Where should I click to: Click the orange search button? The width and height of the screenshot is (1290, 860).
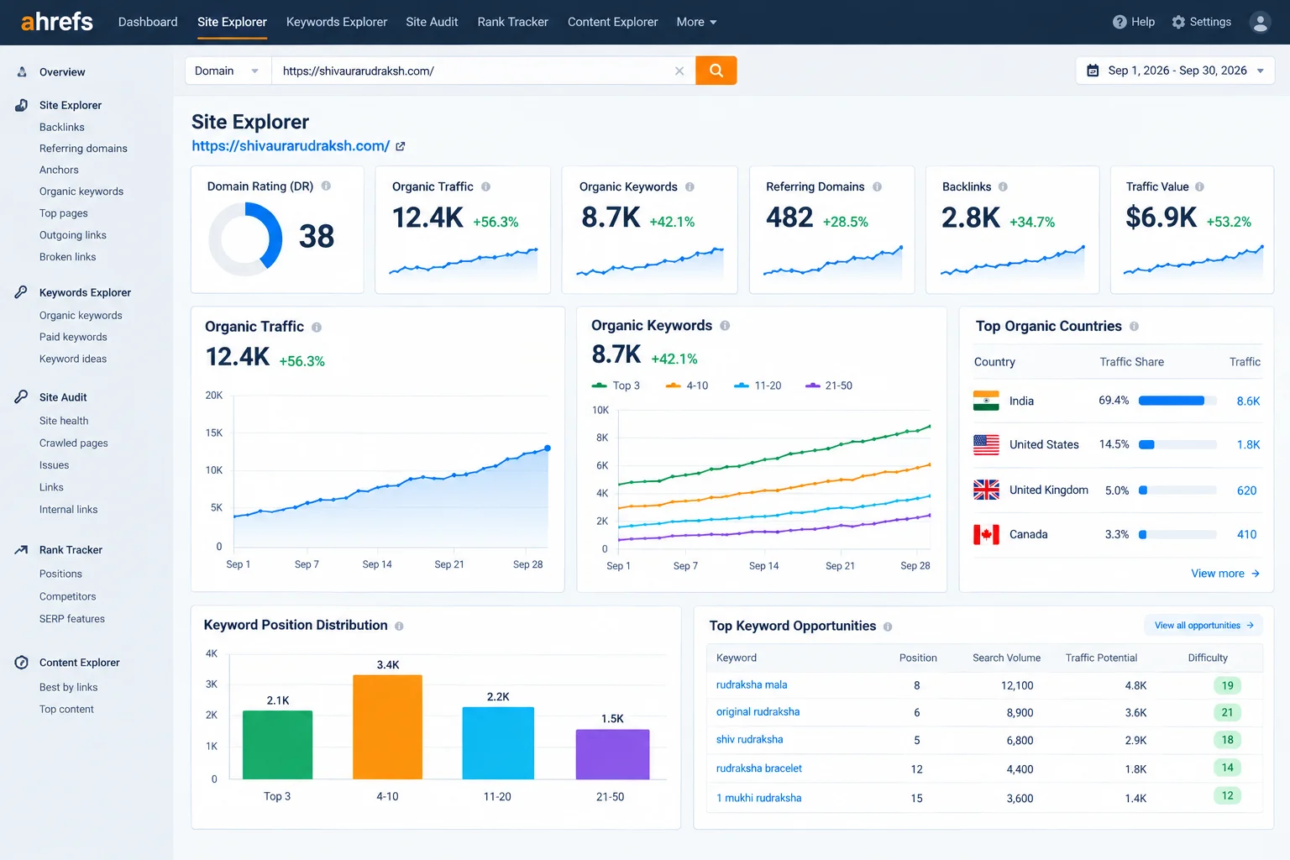(x=716, y=71)
